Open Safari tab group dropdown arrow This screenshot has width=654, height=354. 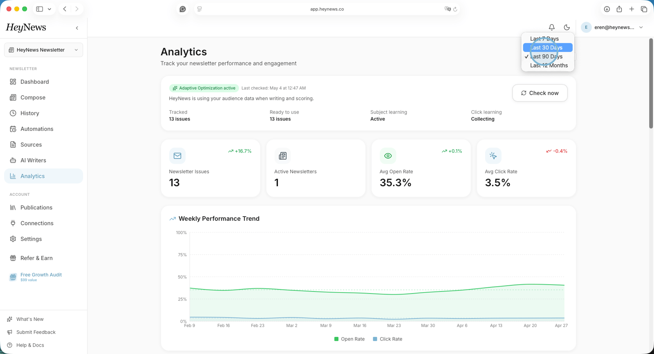coord(49,9)
